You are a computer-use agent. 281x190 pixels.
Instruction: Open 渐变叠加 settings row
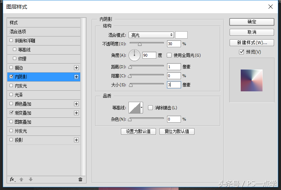44,113
